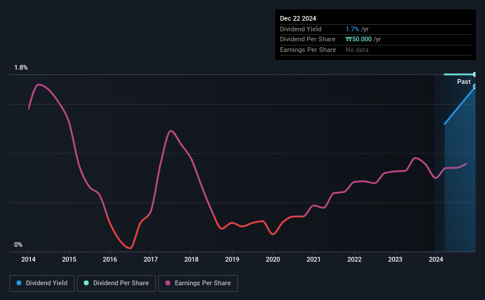485x300 pixels.
Task: Select the 2014 axis label
Action: pyautogui.click(x=28, y=259)
